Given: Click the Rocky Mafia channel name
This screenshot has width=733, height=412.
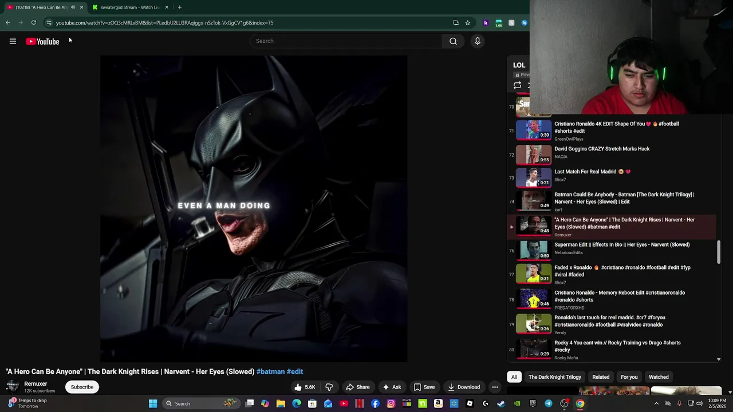Looking at the screenshot, I should click(x=566, y=358).
